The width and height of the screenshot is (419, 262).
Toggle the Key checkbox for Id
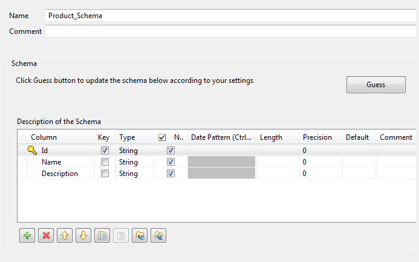[105, 151]
